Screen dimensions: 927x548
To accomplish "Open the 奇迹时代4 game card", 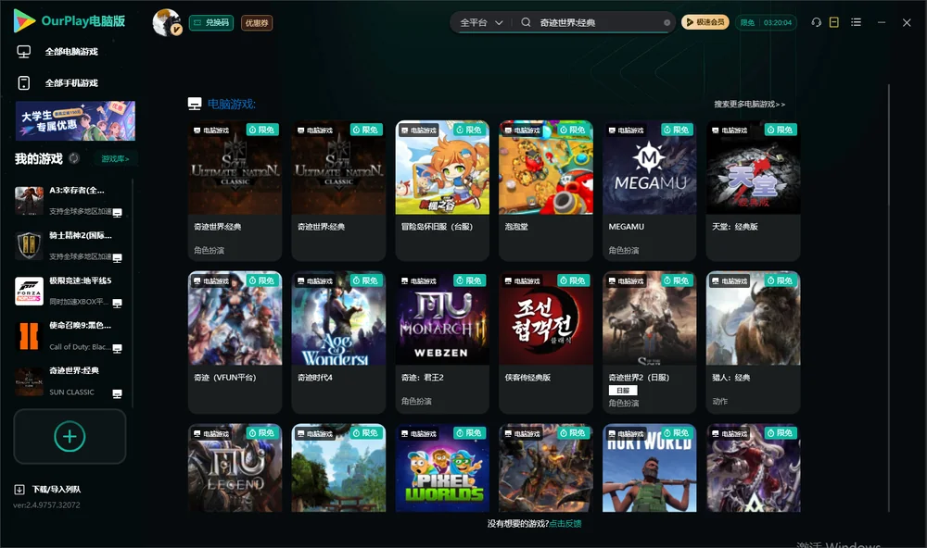I will [338, 342].
